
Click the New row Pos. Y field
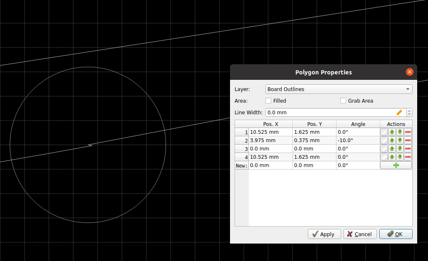coord(314,165)
